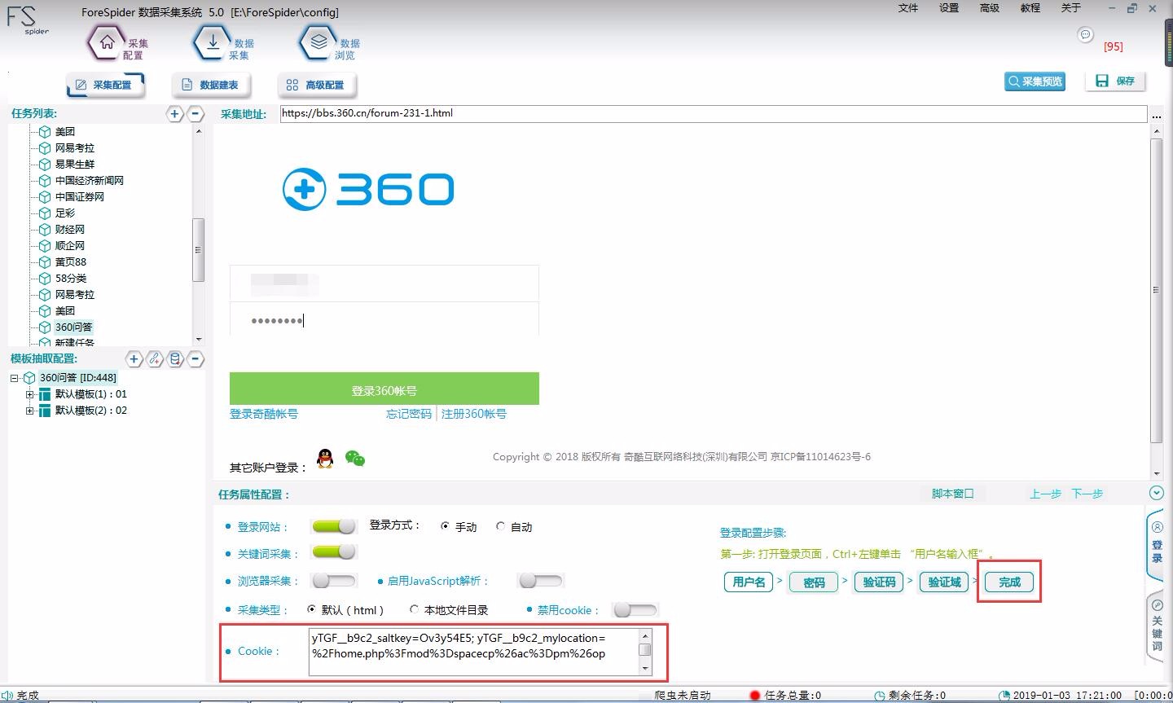Open the 设置 menu
Viewport: 1173px width, 703px height.
(x=949, y=8)
